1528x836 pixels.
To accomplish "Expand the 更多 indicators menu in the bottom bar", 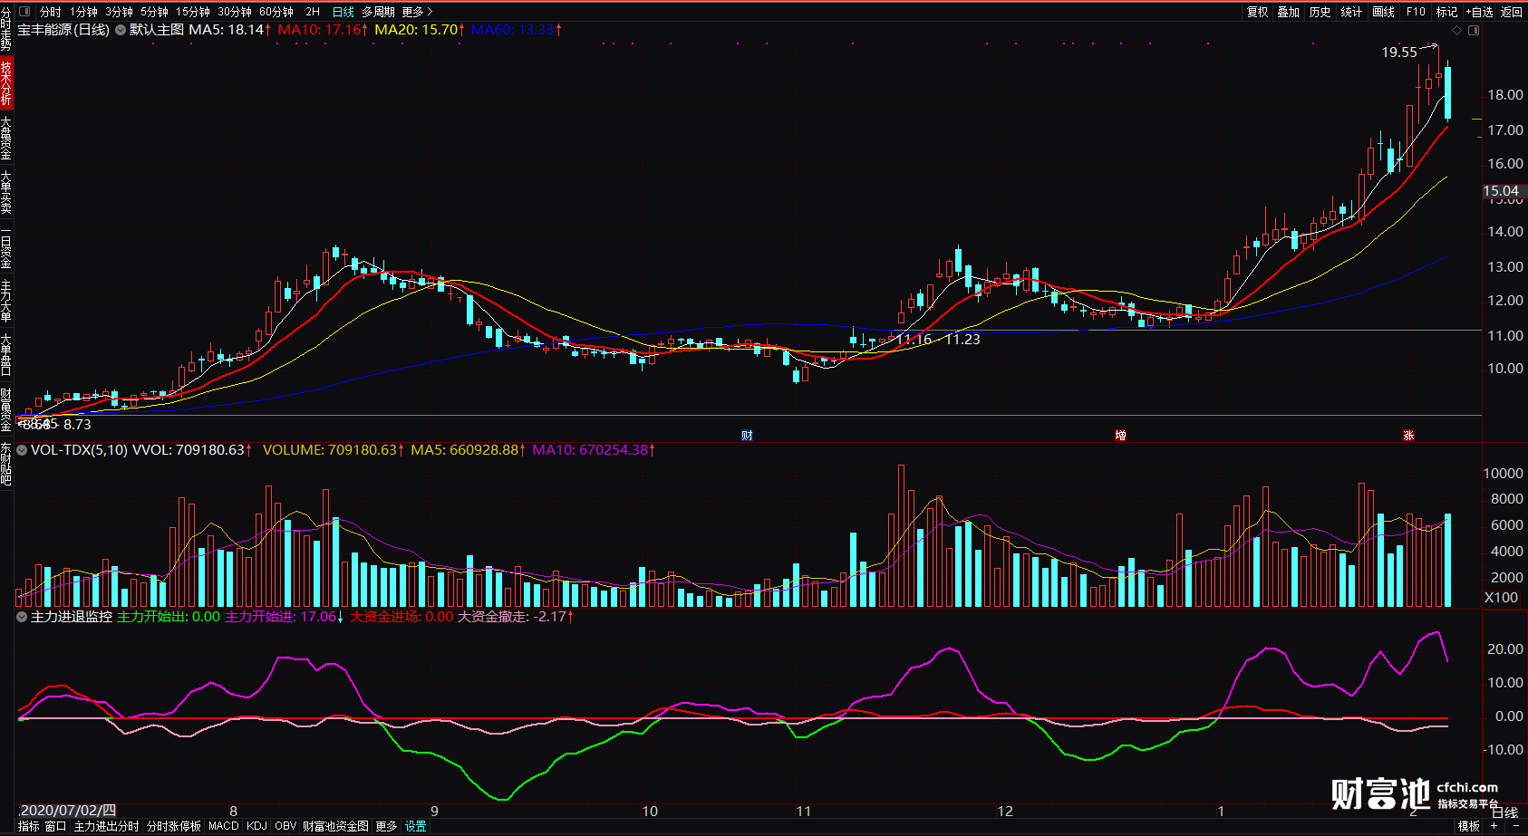I will (386, 826).
